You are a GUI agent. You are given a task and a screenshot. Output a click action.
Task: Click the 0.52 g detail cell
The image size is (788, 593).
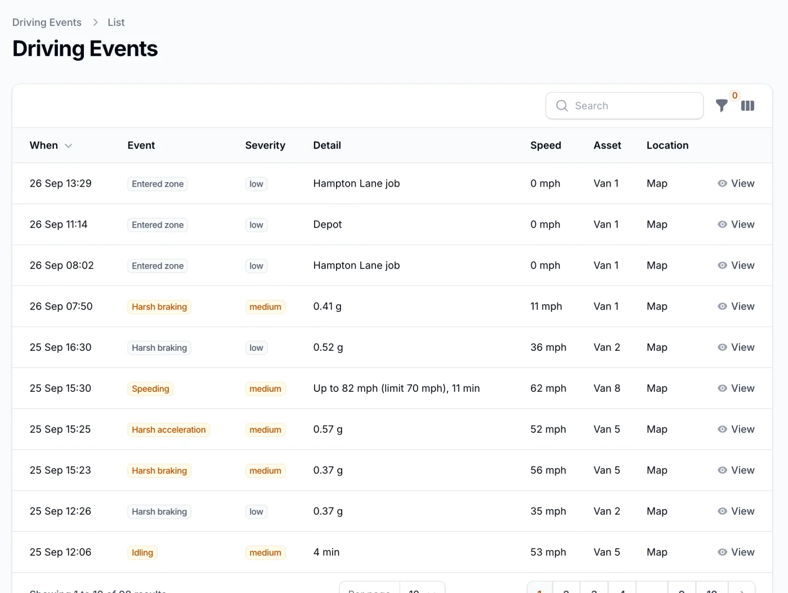coord(328,347)
